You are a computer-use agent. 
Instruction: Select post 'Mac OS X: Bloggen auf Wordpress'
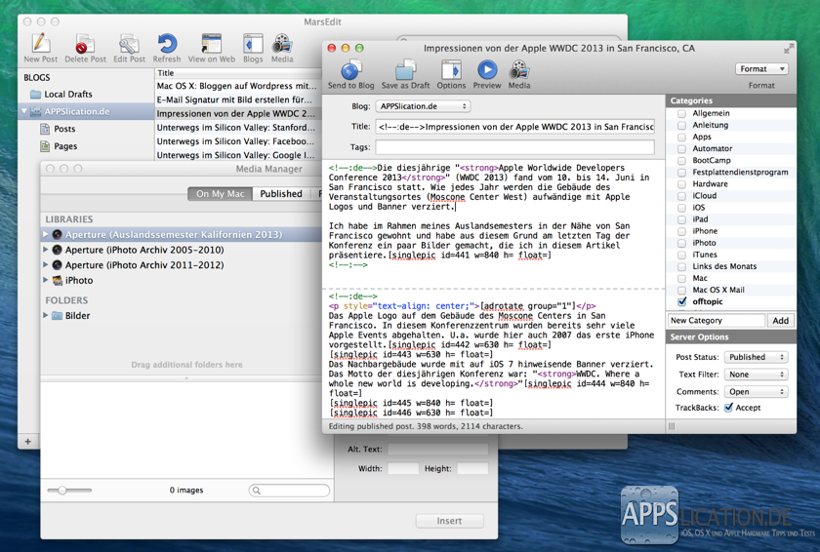click(x=238, y=86)
